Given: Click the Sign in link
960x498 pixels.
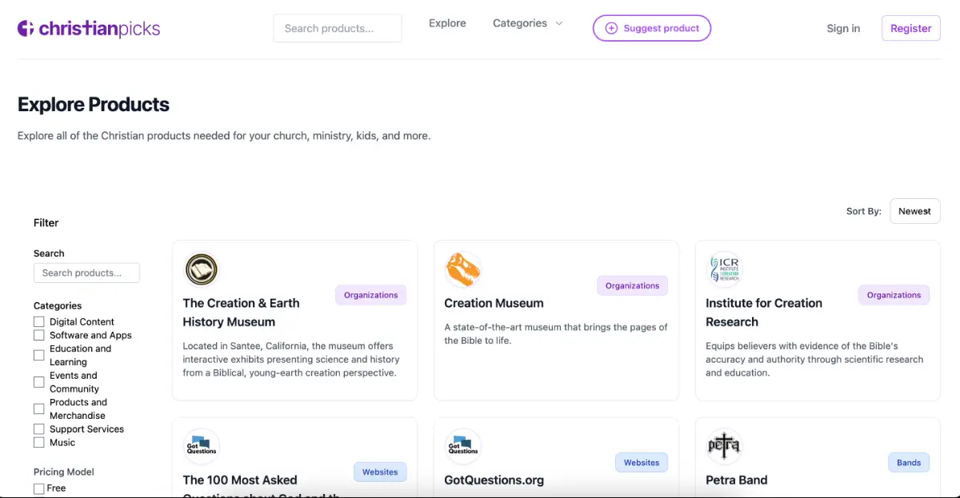Looking at the screenshot, I should (x=843, y=28).
